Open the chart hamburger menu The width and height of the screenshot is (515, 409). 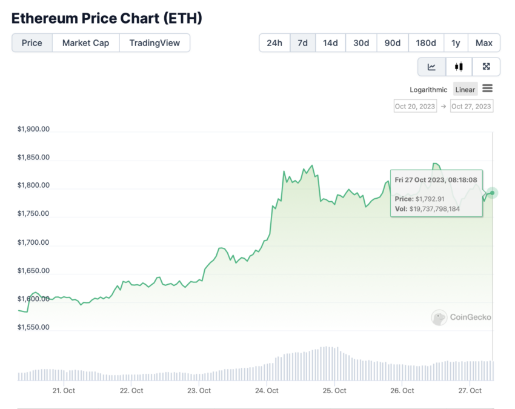(487, 88)
